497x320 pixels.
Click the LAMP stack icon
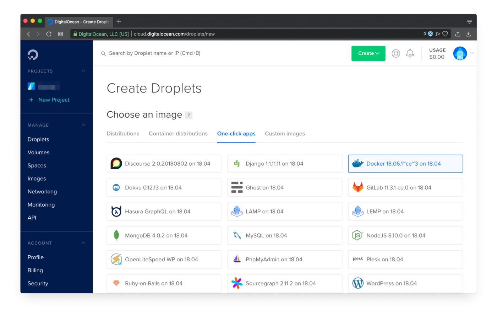237,211
